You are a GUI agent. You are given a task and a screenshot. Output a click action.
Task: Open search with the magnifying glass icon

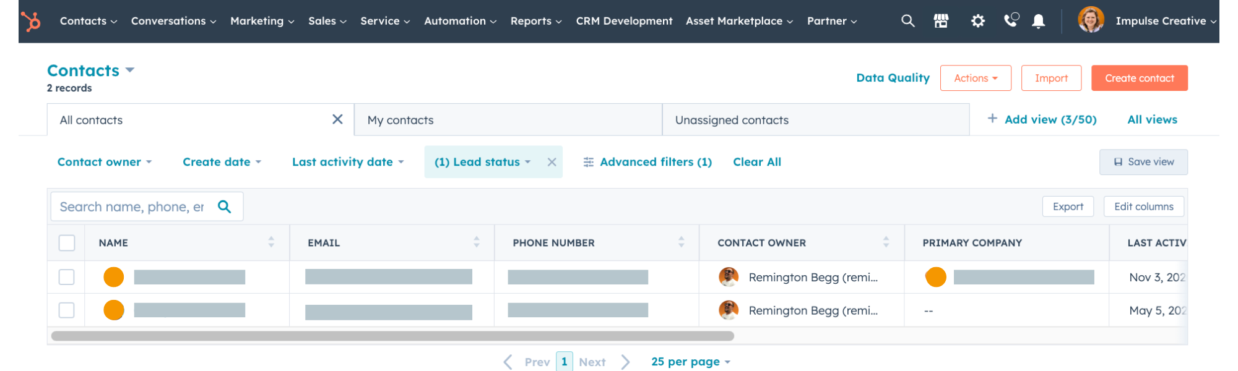coord(907,21)
